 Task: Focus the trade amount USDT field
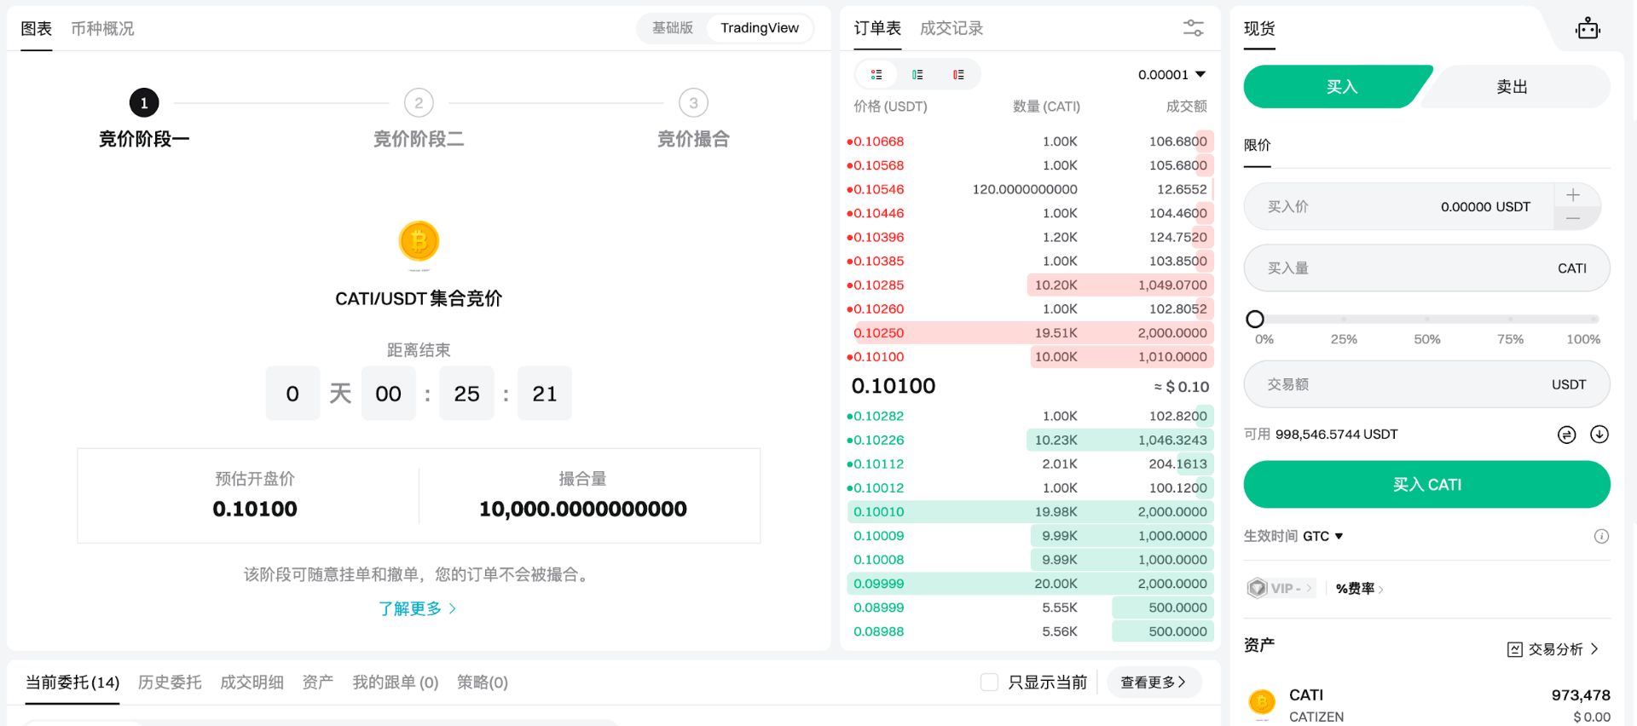click(x=1426, y=384)
